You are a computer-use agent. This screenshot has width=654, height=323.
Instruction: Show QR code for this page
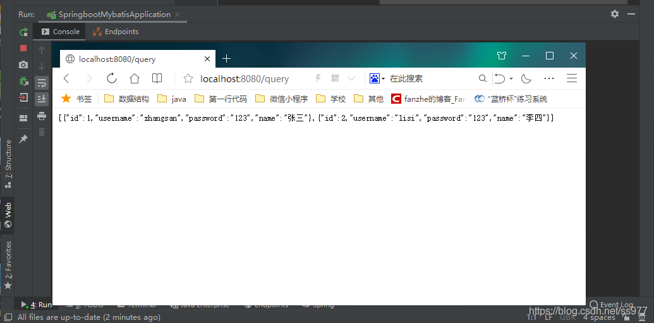coord(335,78)
